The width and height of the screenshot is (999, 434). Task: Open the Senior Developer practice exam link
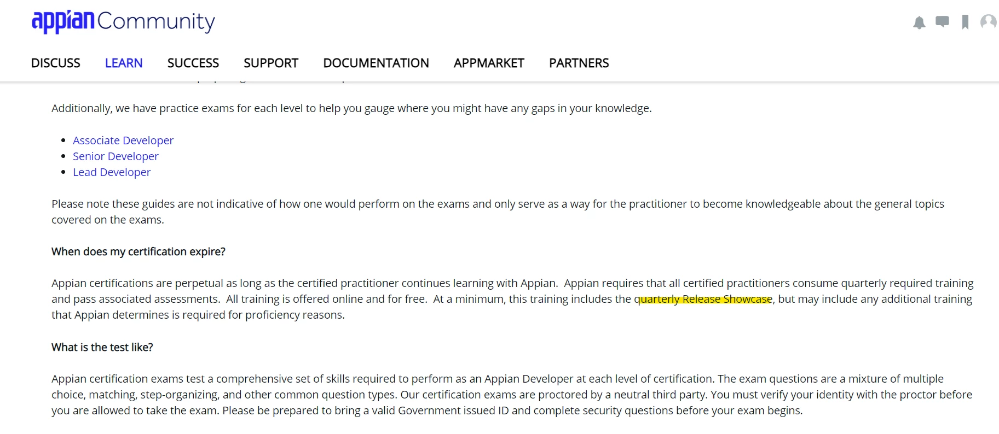click(x=116, y=156)
